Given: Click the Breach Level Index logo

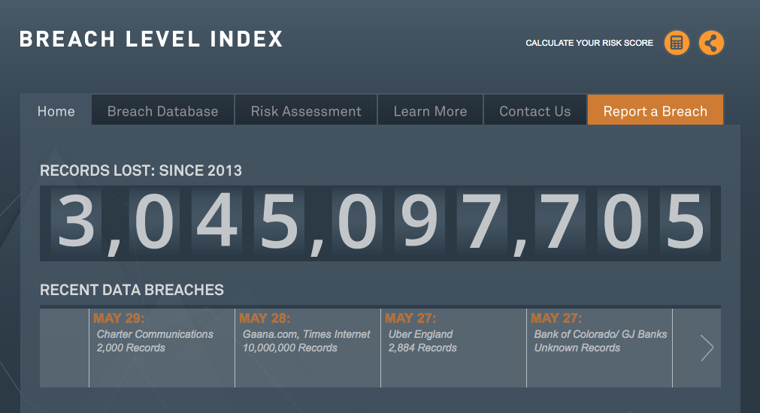Looking at the screenshot, I should click(x=151, y=39).
